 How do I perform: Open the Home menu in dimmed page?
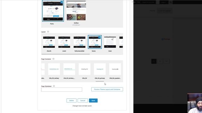[x=152, y=11]
